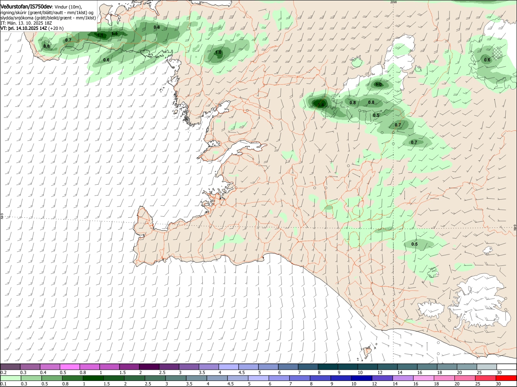Select the white 30 swatch, upper legend row

coord(506,366)
